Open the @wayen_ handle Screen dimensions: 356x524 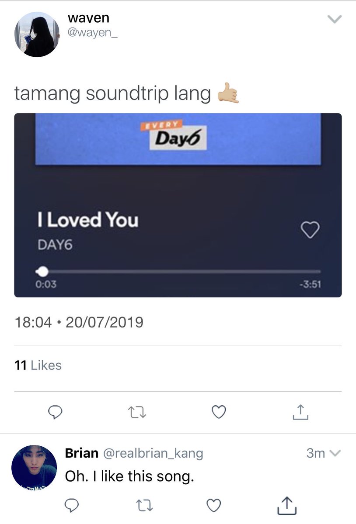click(x=93, y=34)
